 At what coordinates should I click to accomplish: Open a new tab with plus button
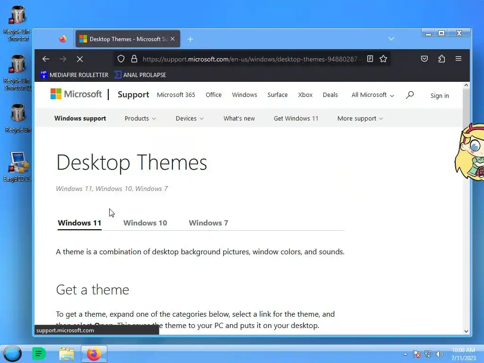[190, 39]
